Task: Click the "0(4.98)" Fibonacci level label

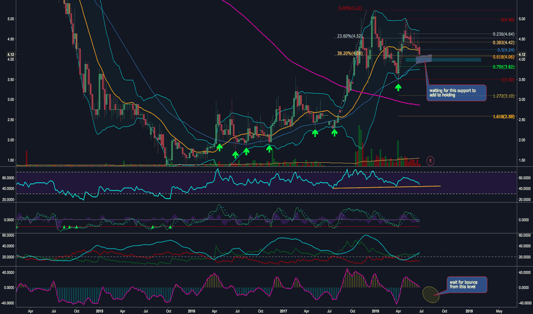Action: (507, 19)
